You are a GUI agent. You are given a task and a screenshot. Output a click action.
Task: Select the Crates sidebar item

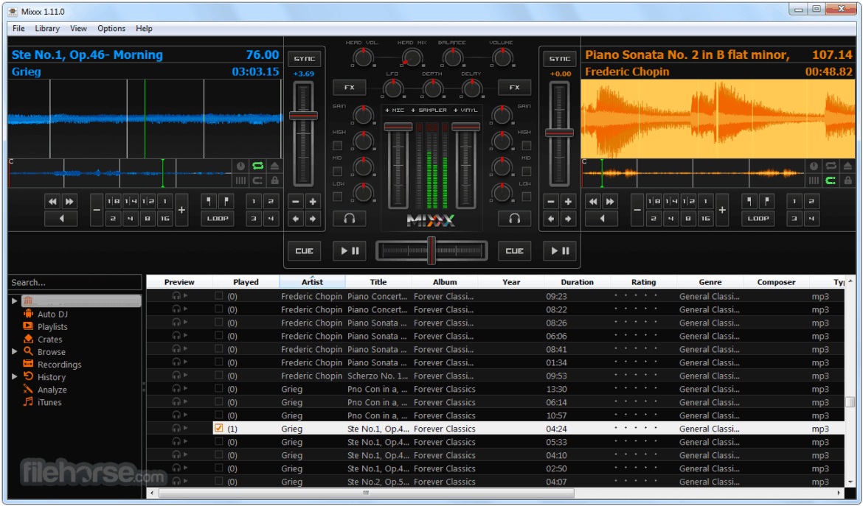tap(50, 340)
